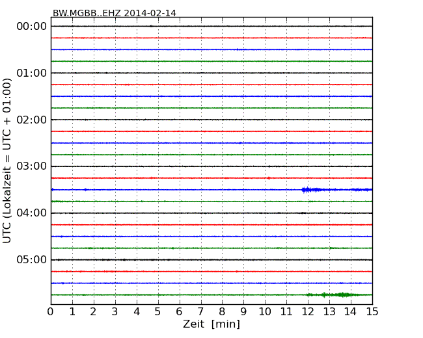423x338 pixels.
Task: Click x-axis tick label 7
Action: pos(200,312)
